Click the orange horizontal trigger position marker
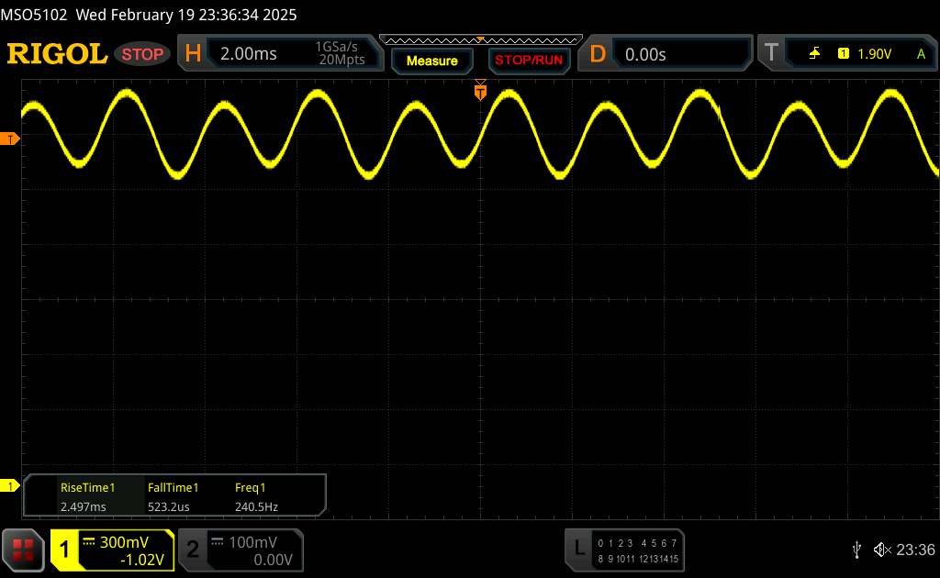Viewport: 940px width, 578px height. (480, 91)
